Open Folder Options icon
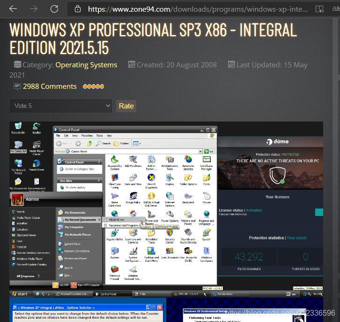Screen dimensions: 340x322 point(188,180)
